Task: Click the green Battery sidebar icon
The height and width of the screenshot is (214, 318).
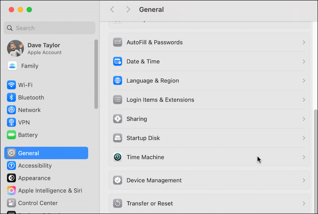Action: [x=11, y=135]
